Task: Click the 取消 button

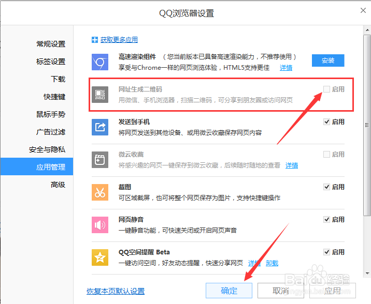Action: coord(281,291)
